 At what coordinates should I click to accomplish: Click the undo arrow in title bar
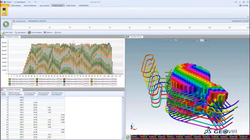pos(29,2)
